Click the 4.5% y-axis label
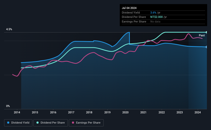This screenshot has width=211, height=130. [x=9, y=29]
